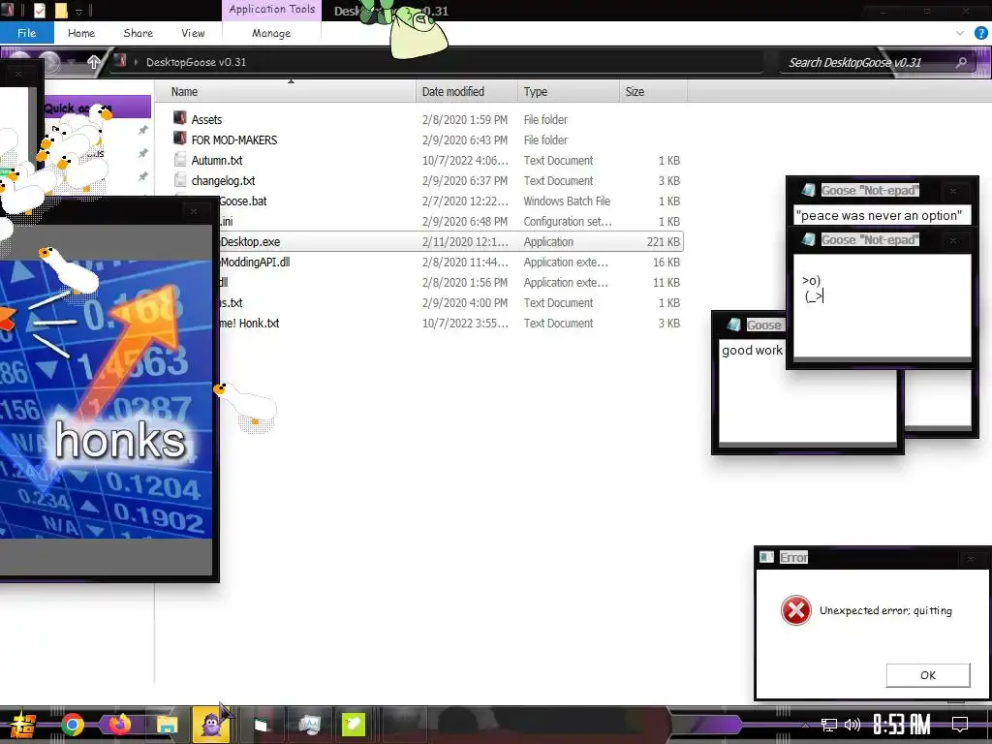Open Explorer help question mark icon
The image size is (992, 744).
coord(981,33)
